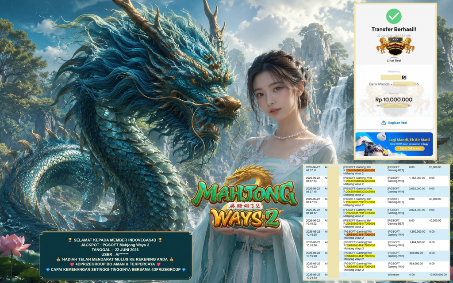Click the PGSOFT Gaming-WIN cell in 08:48:12 row
Viewport: 453px width, 283px height.
click(x=396, y=211)
